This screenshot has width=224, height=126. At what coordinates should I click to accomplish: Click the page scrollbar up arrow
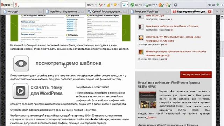point(222,17)
